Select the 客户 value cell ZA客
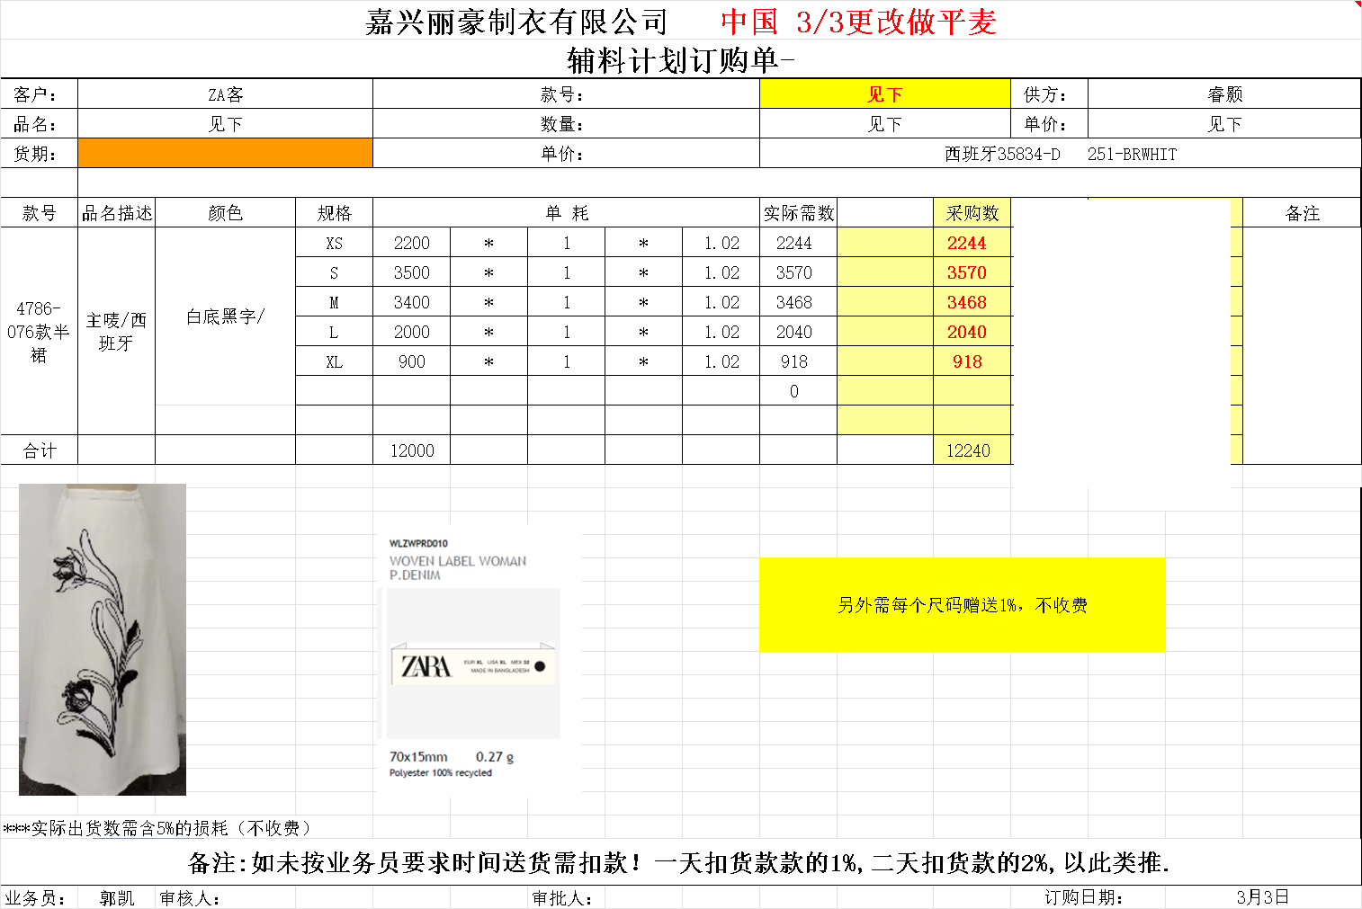 225,94
